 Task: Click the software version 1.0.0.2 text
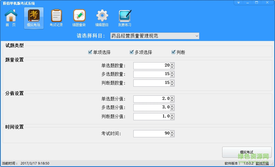pos(248,163)
